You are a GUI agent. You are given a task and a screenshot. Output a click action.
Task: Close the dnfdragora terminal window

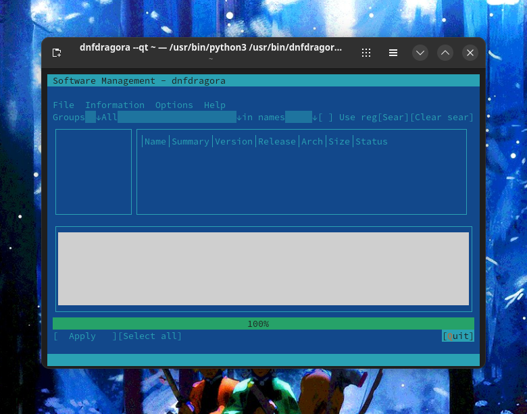pos(470,53)
